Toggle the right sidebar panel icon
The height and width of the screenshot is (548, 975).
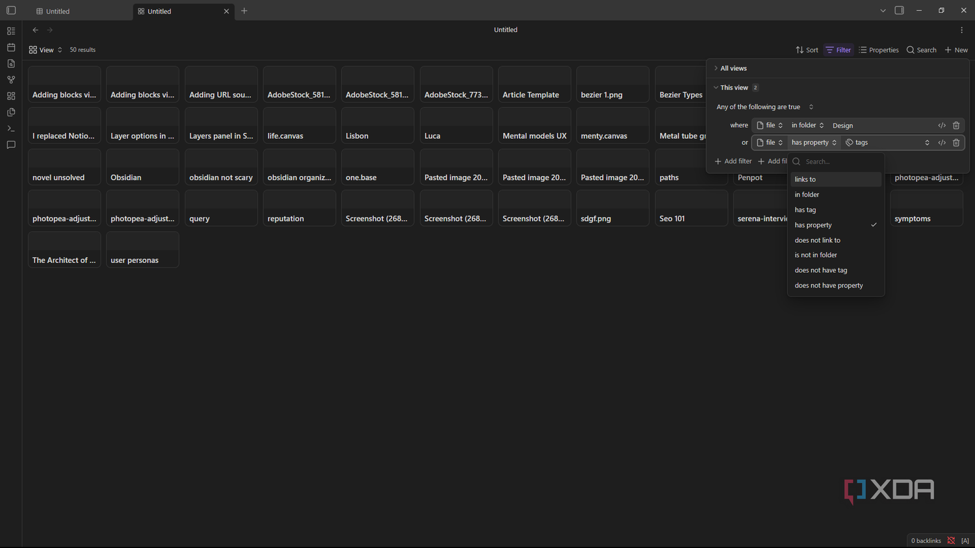click(900, 10)
